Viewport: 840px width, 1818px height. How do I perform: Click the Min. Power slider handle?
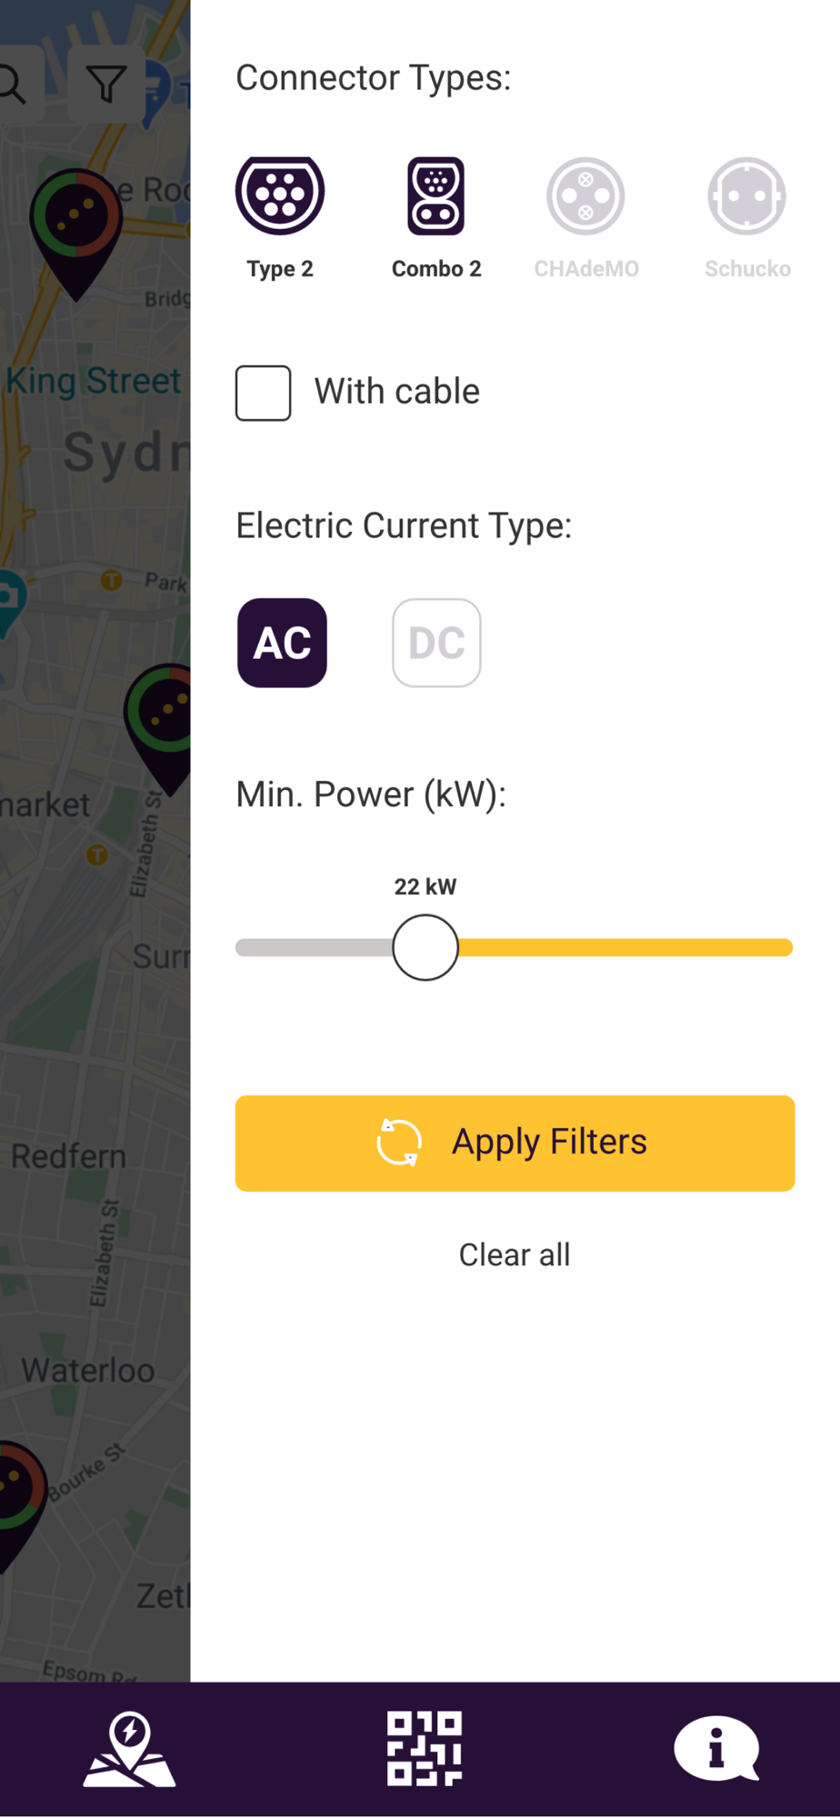pyautogui.click(x=425, y=947)
